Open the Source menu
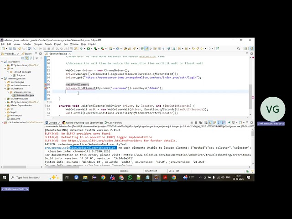Viewport: 292px width, 219px height. click(17, 44)
